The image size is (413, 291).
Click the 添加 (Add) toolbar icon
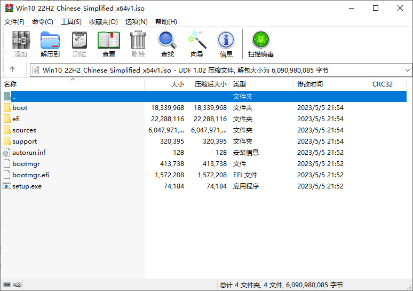(x=21, y=40)
